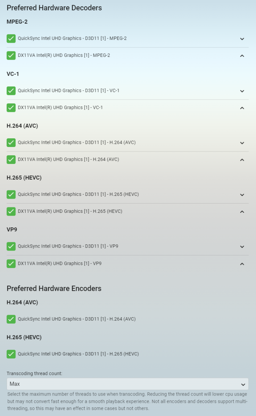Disable DX11VA VC-1 decoder checkbox
This screenshot has height=416, width=256.
(x=11, y=108)
